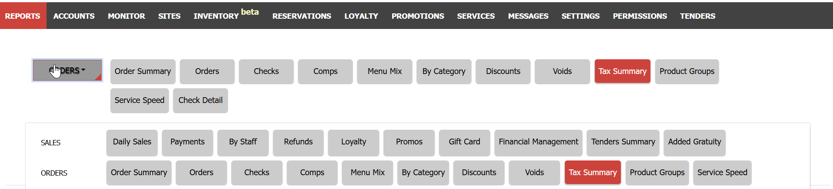
Task: Click the Refunds report button
Action: 298,142
